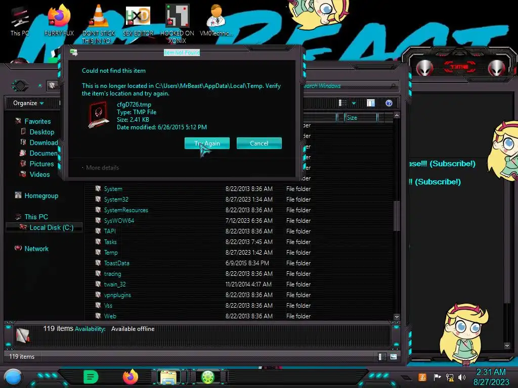
Task: Click the file list scroll-down arrow
Action: point(397,317)
